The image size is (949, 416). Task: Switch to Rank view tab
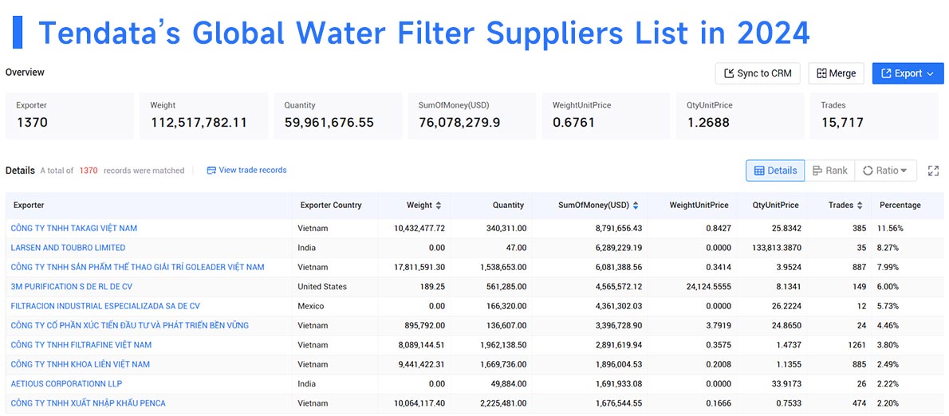point(829,171)
